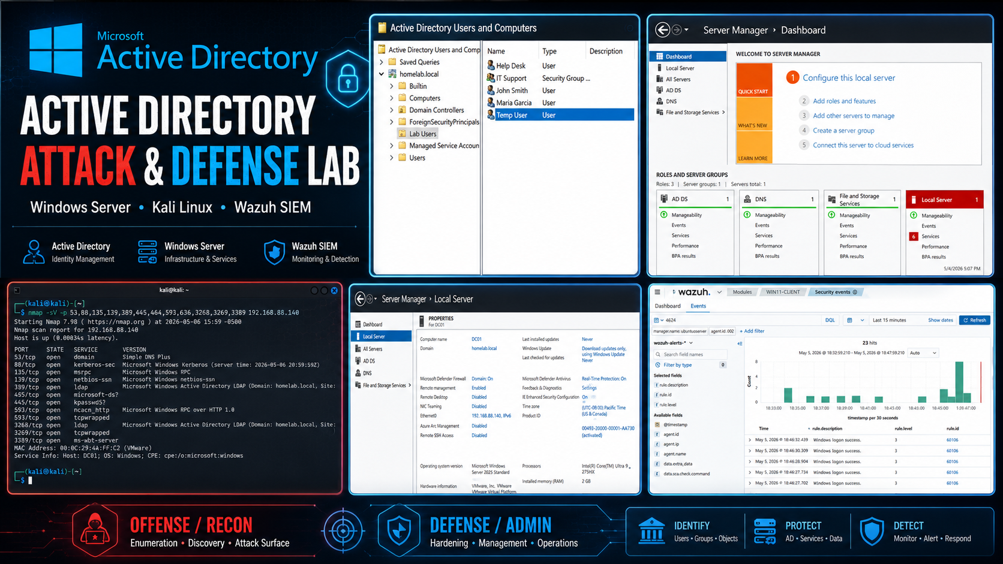Select the highlighted Temp User entry

(x=560, y=115)
